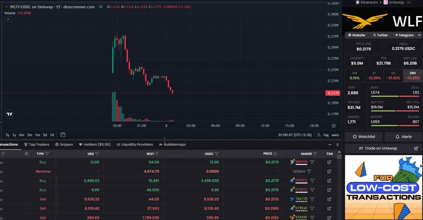Image resolution: width=423 pixels, height=220 pixels.
Task: Open the Snipers tab
Action: click(x=64, y=145)
